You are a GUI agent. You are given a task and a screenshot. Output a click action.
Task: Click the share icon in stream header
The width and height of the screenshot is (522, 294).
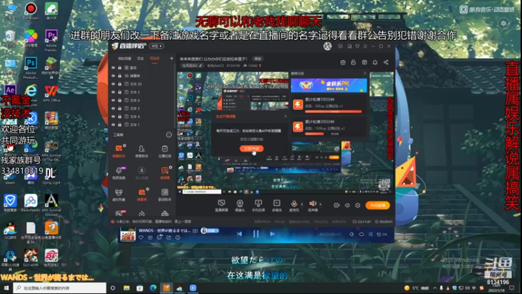(386, 62)
